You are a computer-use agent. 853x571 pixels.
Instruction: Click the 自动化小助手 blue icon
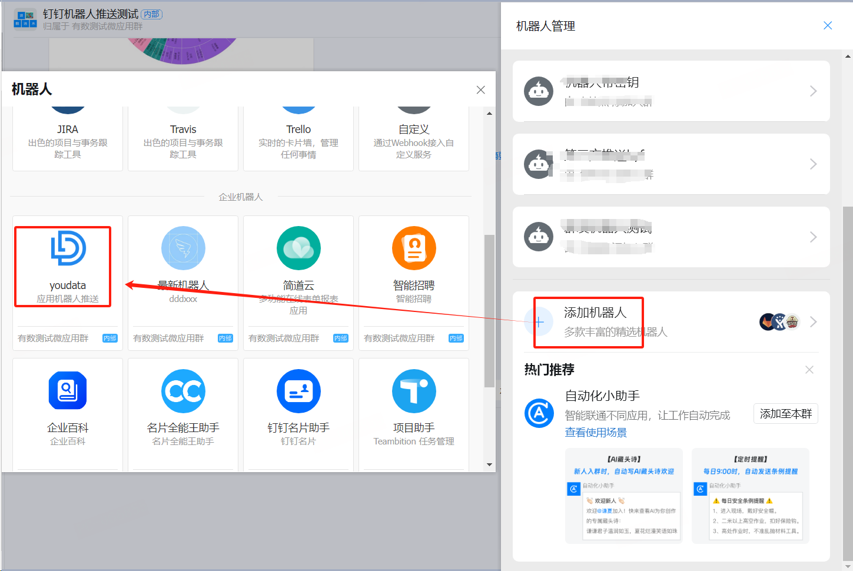[x=539, y=413]
